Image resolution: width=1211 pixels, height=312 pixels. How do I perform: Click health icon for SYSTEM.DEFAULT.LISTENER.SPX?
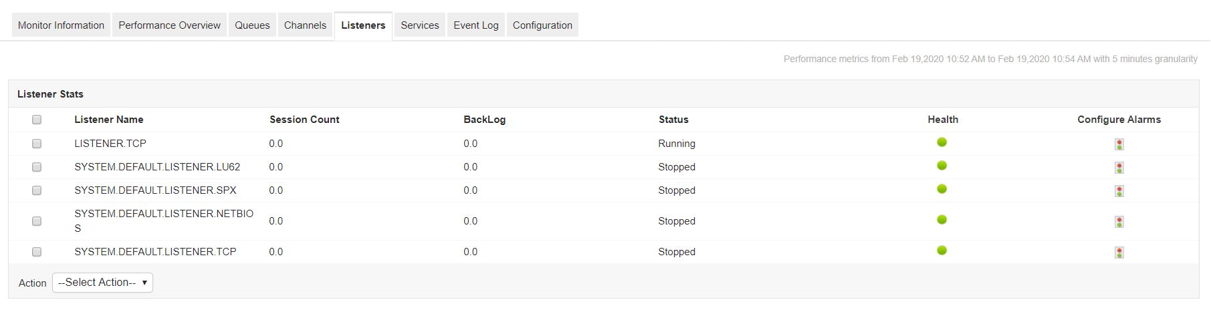pyautogui.click(x=942, y=189)
